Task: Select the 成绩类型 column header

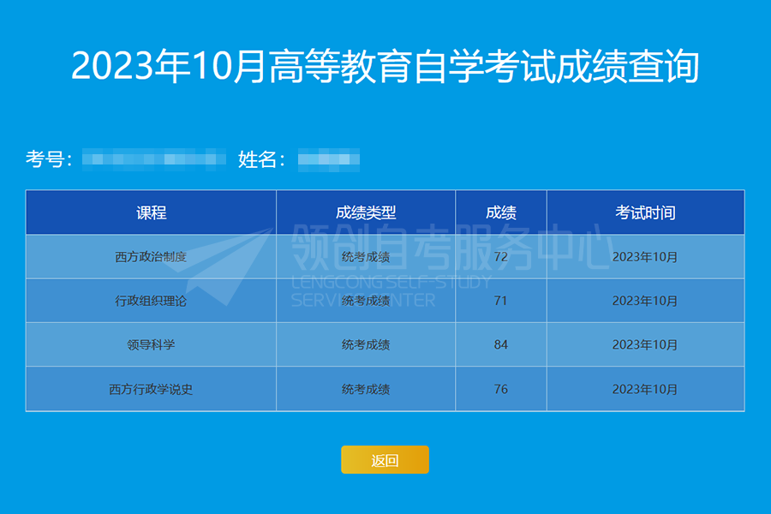Action: pos(366,212)
